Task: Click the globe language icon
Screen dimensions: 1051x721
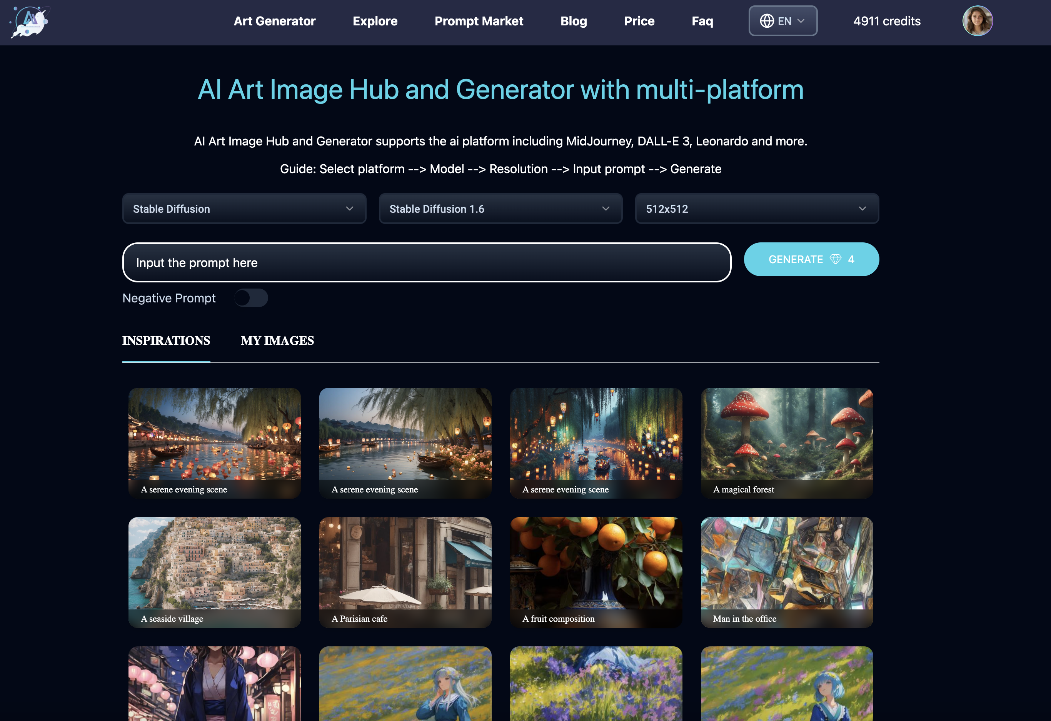Action: point(767,21)
